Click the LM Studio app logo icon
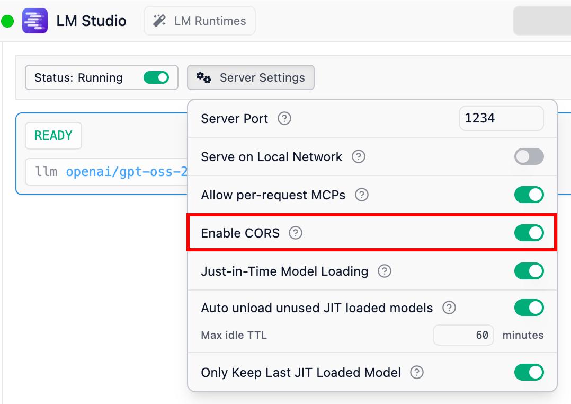Image resolution: width=571 pixels, height=404 pixels. [35, 20]
